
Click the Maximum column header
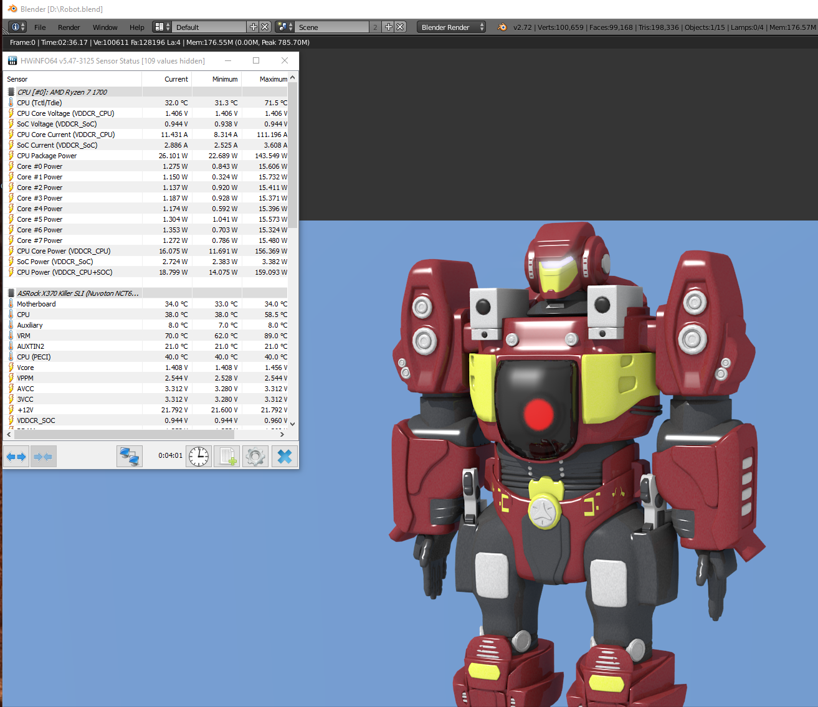point(265,79)
